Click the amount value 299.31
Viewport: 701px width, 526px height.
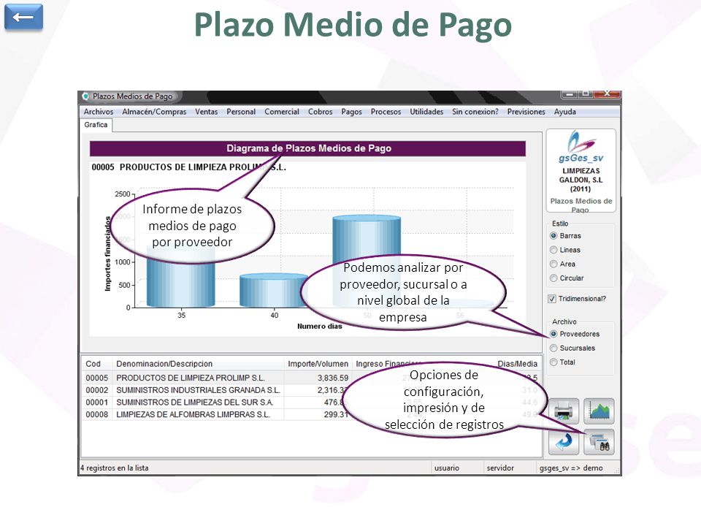coord(336,415)
